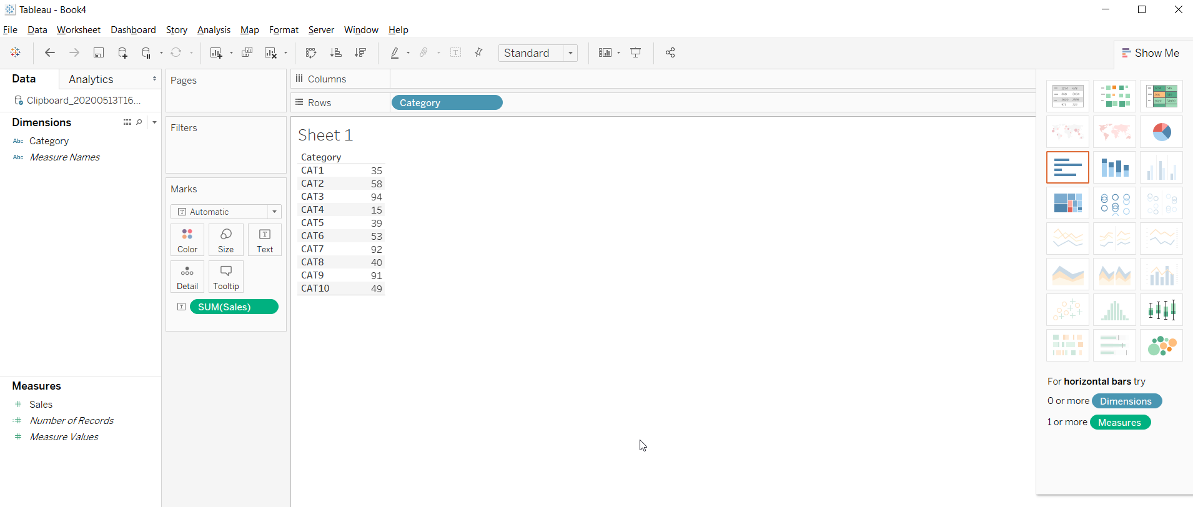This screenshot has height=507, width=1193.
Task: Open the Format menu
Action: [284, 30]
